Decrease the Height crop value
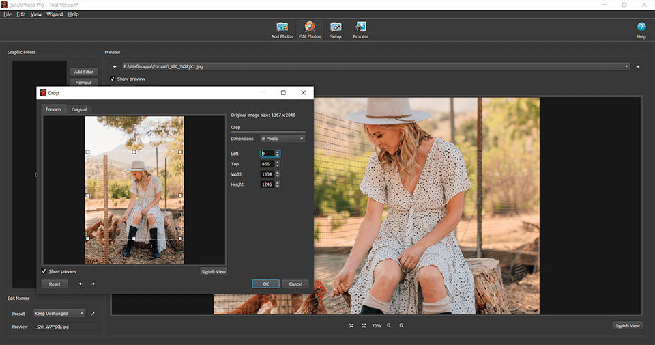The height and width of the screenshot is (345, 655). point(278,186)
